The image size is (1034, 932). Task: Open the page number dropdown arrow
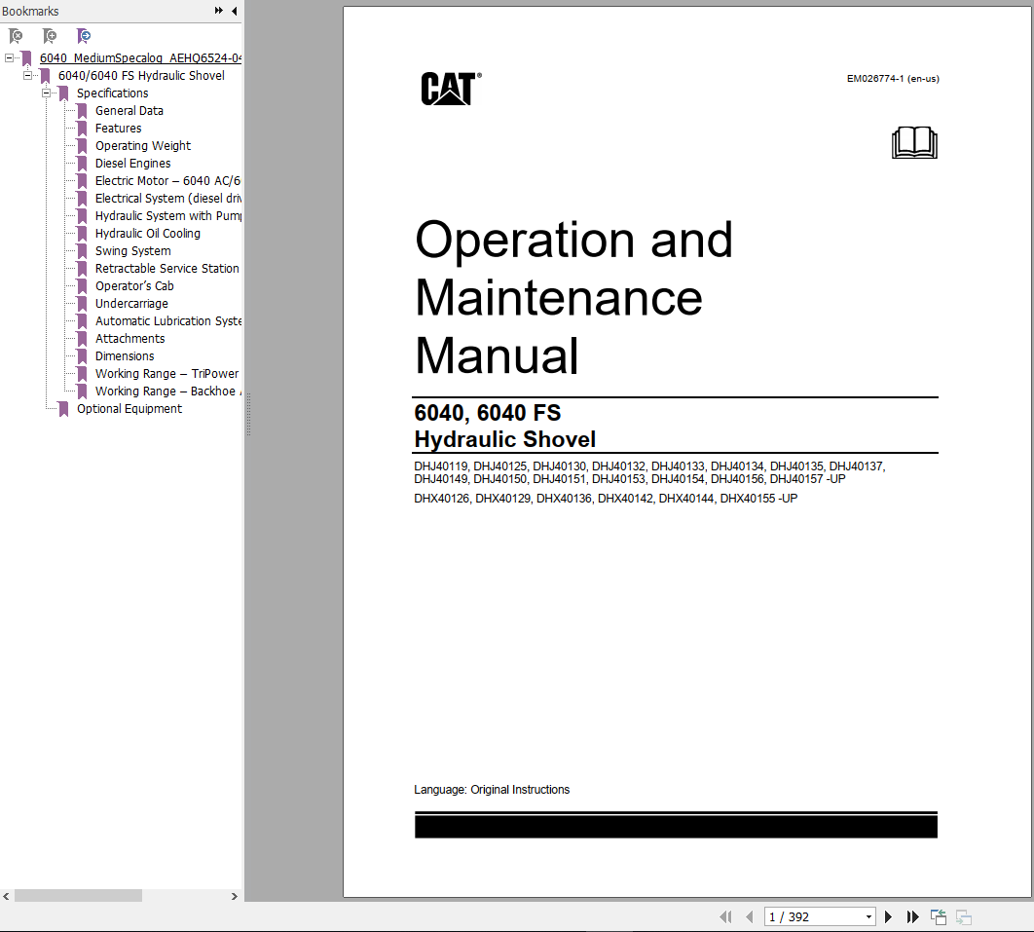point(868,916)
